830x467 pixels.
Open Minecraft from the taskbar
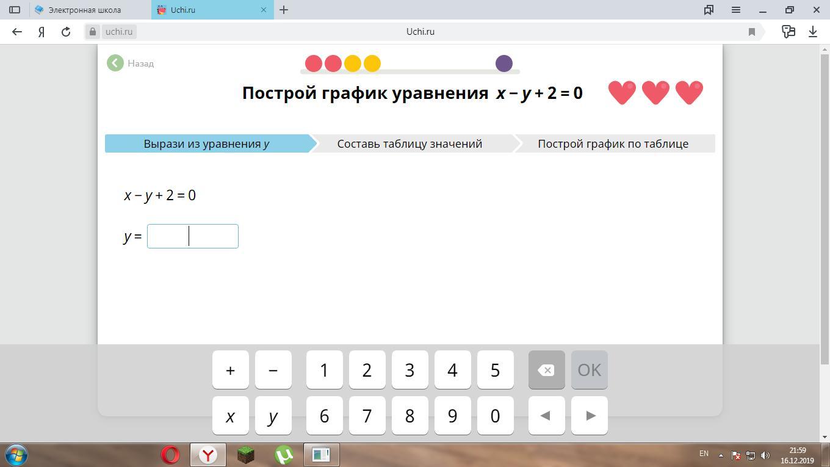pyautogui.click(x=246, y=455)
